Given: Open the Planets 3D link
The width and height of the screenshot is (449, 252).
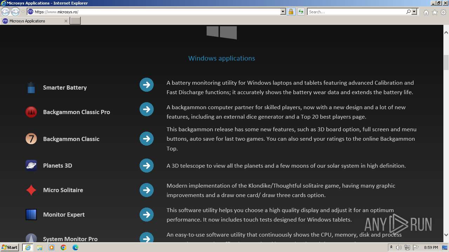Looking at the screenshot, I should pyautogui.click(x=58, y=166).
